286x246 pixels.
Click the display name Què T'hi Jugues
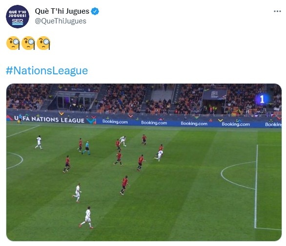click(x=62, y=11)
